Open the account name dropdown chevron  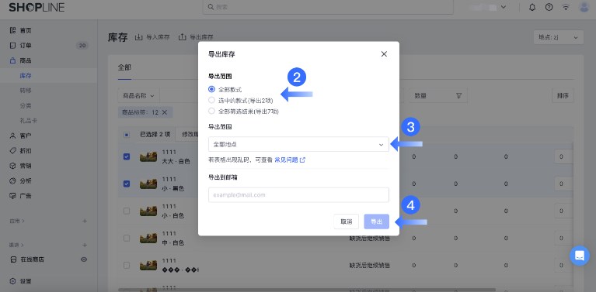coord(504,7)
